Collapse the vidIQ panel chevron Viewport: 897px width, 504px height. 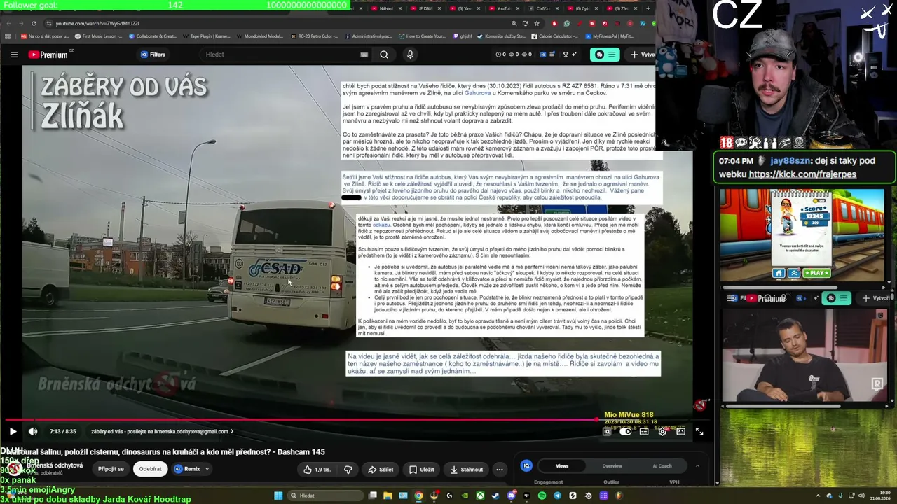pos(697,465)
